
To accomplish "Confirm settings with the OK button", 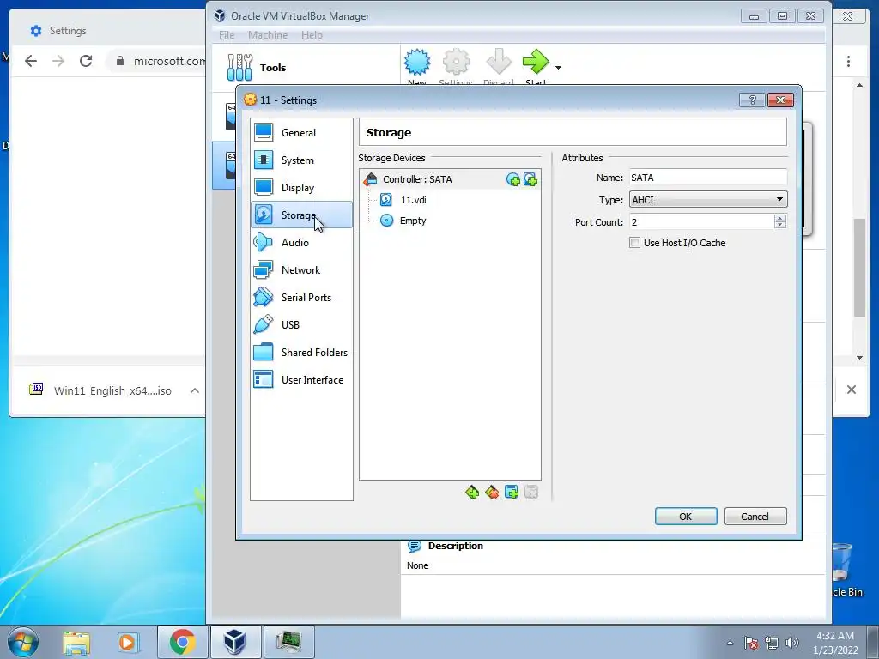I will coord(686,516).
